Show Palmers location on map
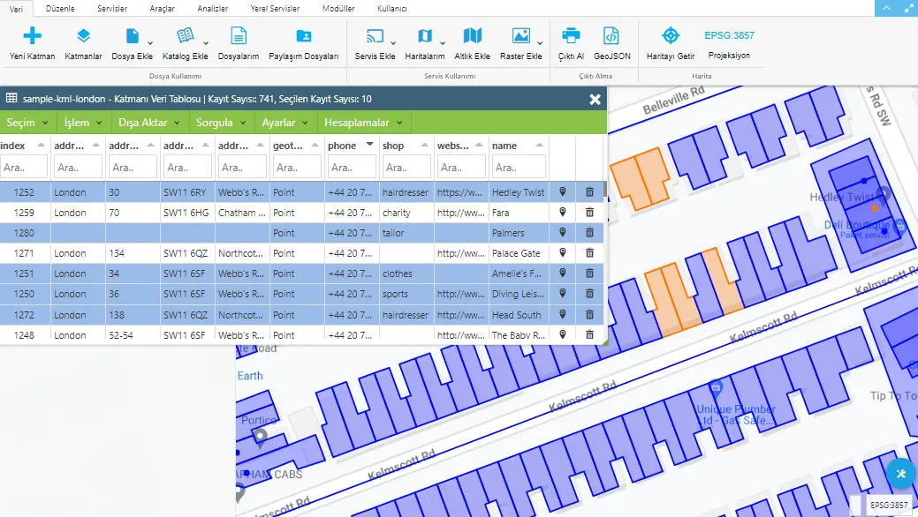 [x=563, y=233]
